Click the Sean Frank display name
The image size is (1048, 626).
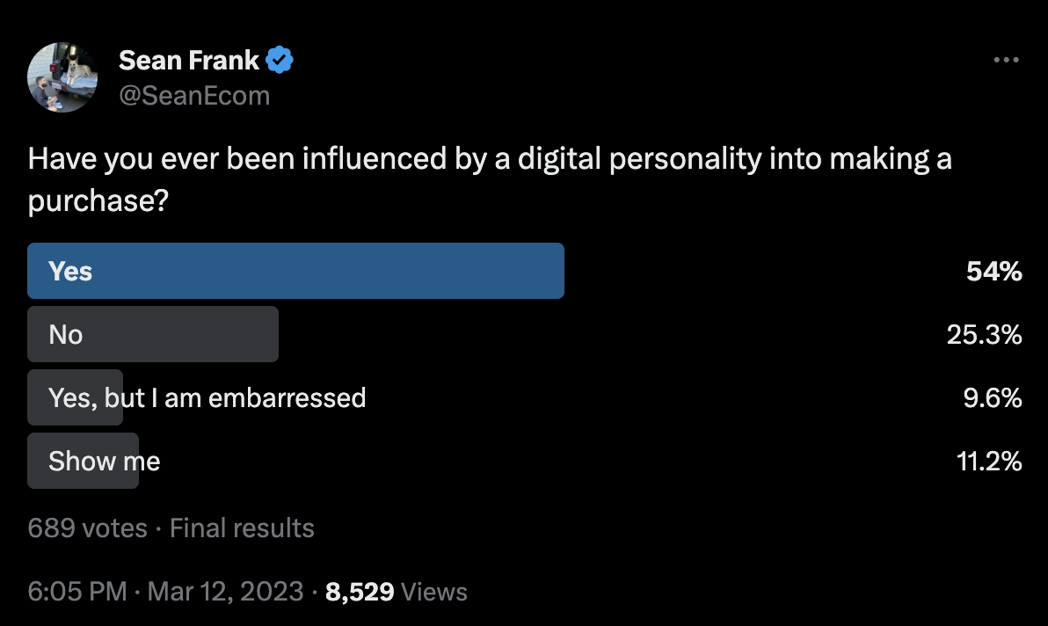click(x=188, y=60)
